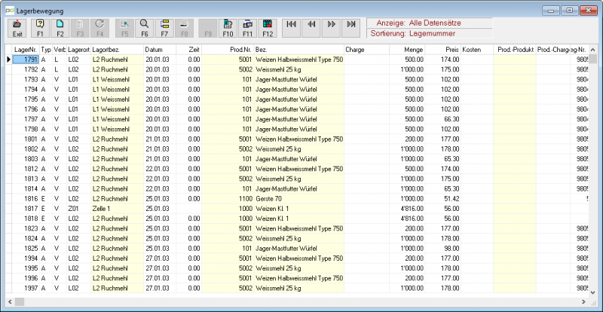603x312 pixels.
Task: Click the F7 list toolbar button
Action: [164, 28]
